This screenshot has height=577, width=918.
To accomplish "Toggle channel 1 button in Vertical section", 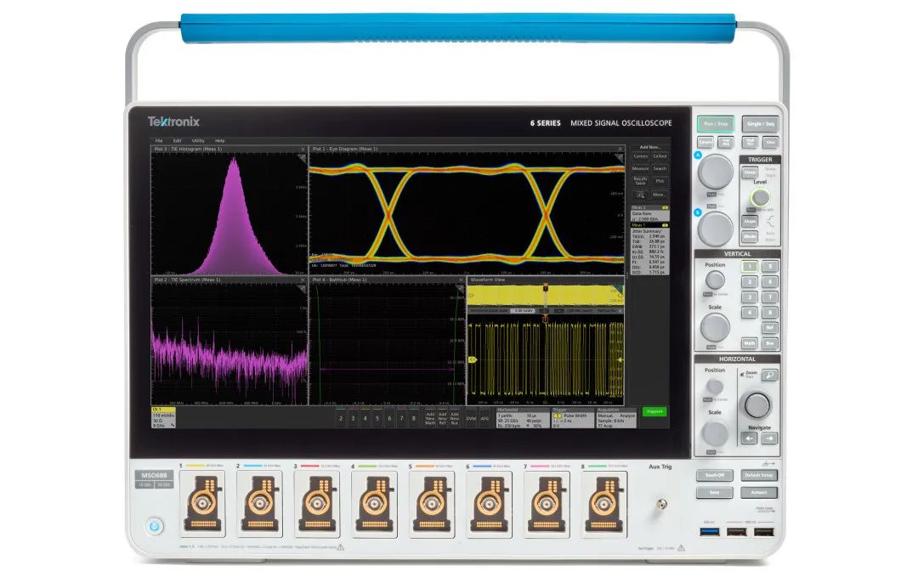I will (749, 266).
